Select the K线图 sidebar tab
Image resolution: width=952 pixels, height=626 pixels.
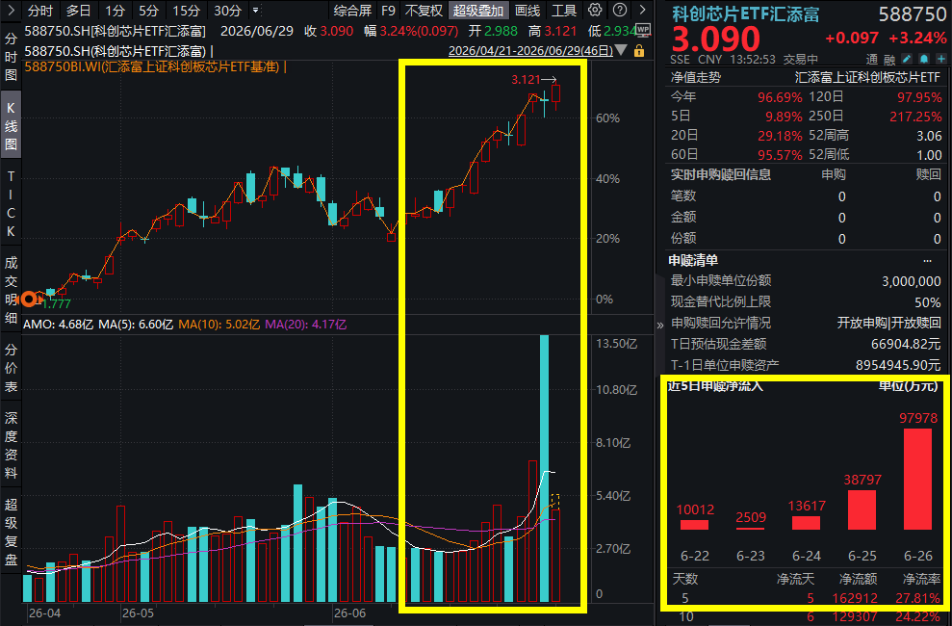pos(11,126)
